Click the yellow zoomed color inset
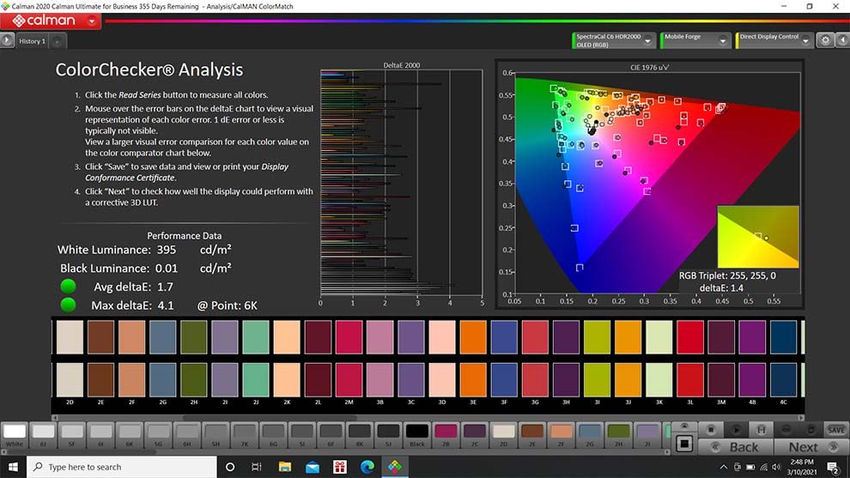Image resolution: width=850 pixels, height=478 pixels. click(x=758, y=236)
